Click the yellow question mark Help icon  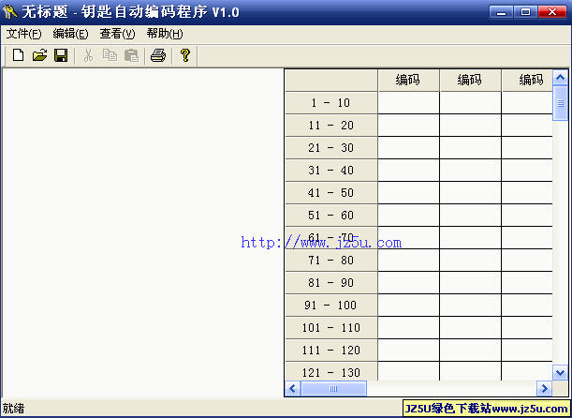click(185, 55)
